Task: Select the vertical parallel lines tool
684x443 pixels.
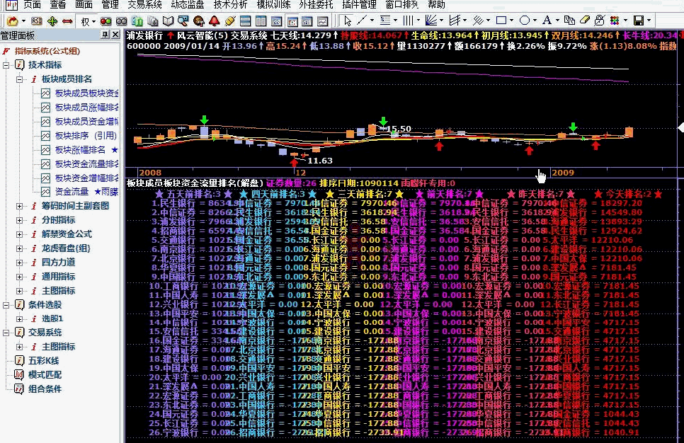Action: point(408,20)
